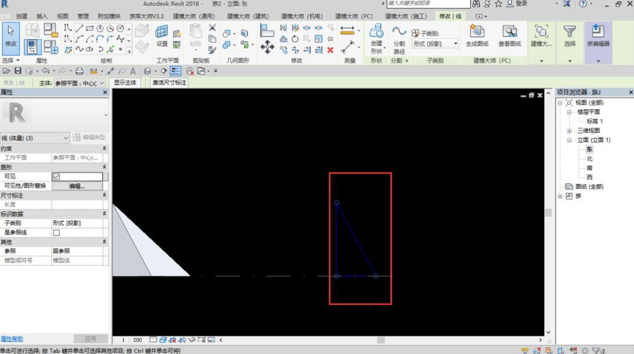Screen dimensions: 634x354
Task: Select the 南 elevation view in browser
Action: pos(589,168)
